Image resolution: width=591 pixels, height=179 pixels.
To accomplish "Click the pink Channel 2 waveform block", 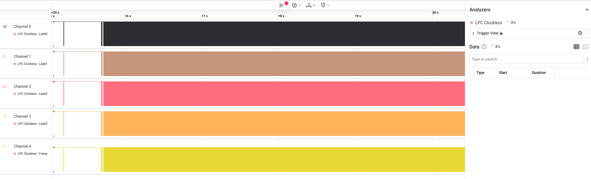I will click(284, 94).
